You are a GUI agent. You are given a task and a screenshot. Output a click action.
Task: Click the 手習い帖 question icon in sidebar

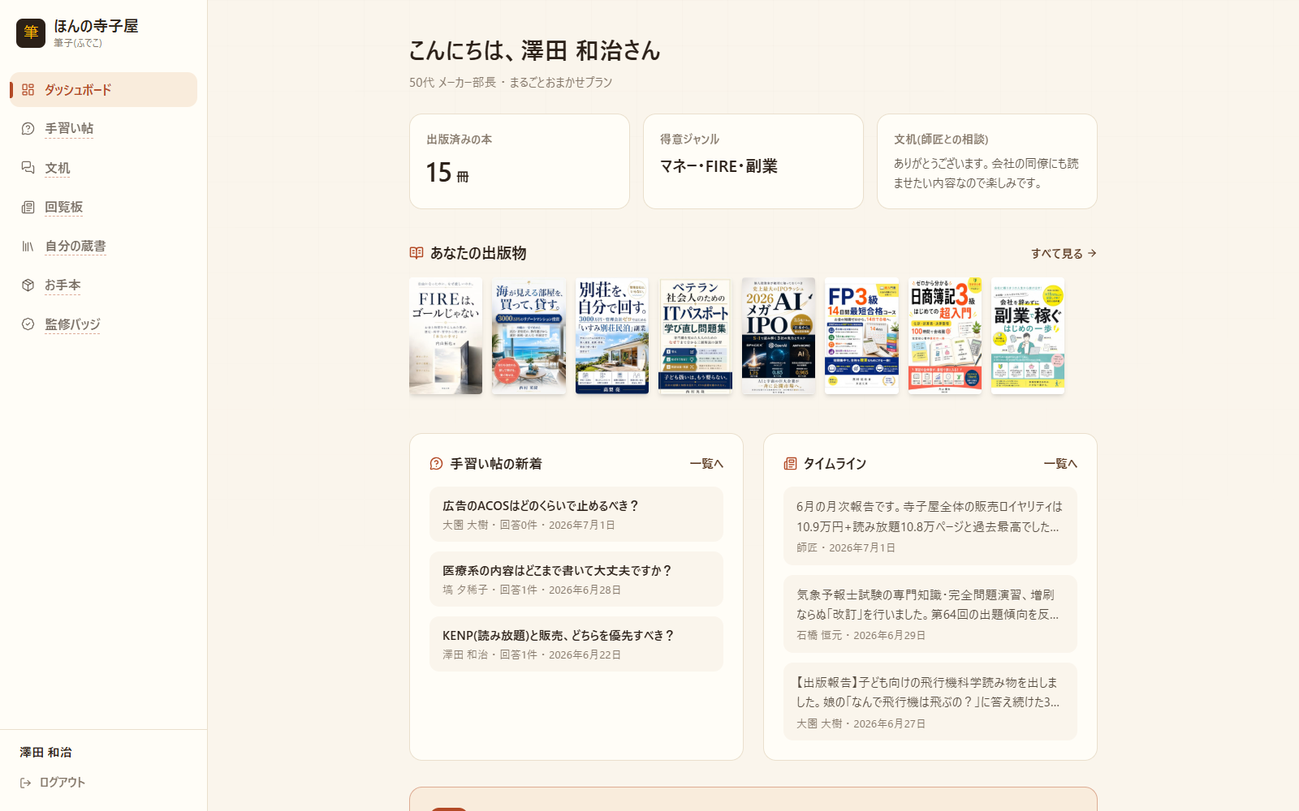(x=28, y=129)
